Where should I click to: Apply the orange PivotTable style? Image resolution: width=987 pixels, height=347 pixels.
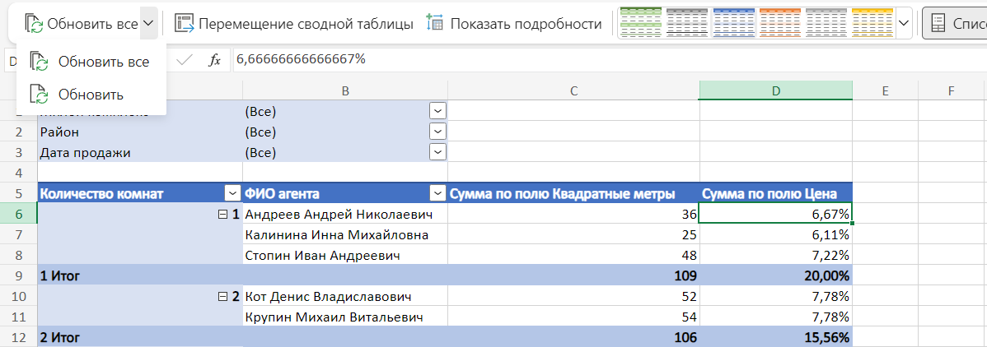pos(779,24)
